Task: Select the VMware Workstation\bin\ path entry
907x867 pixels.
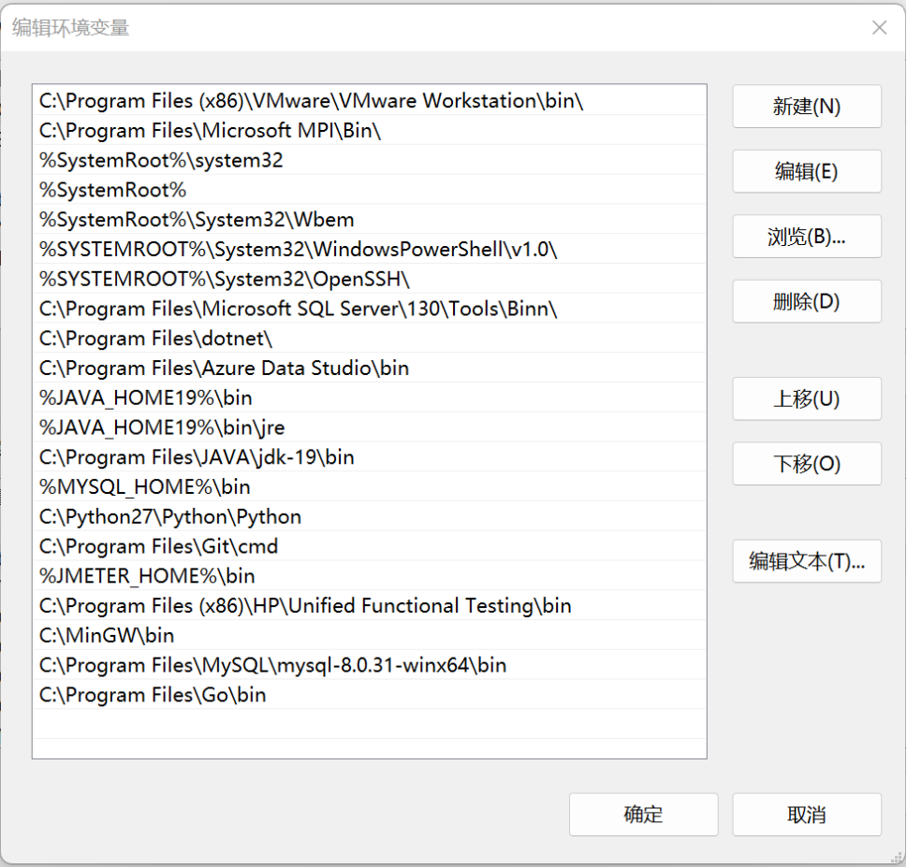Action: point(370,101)
